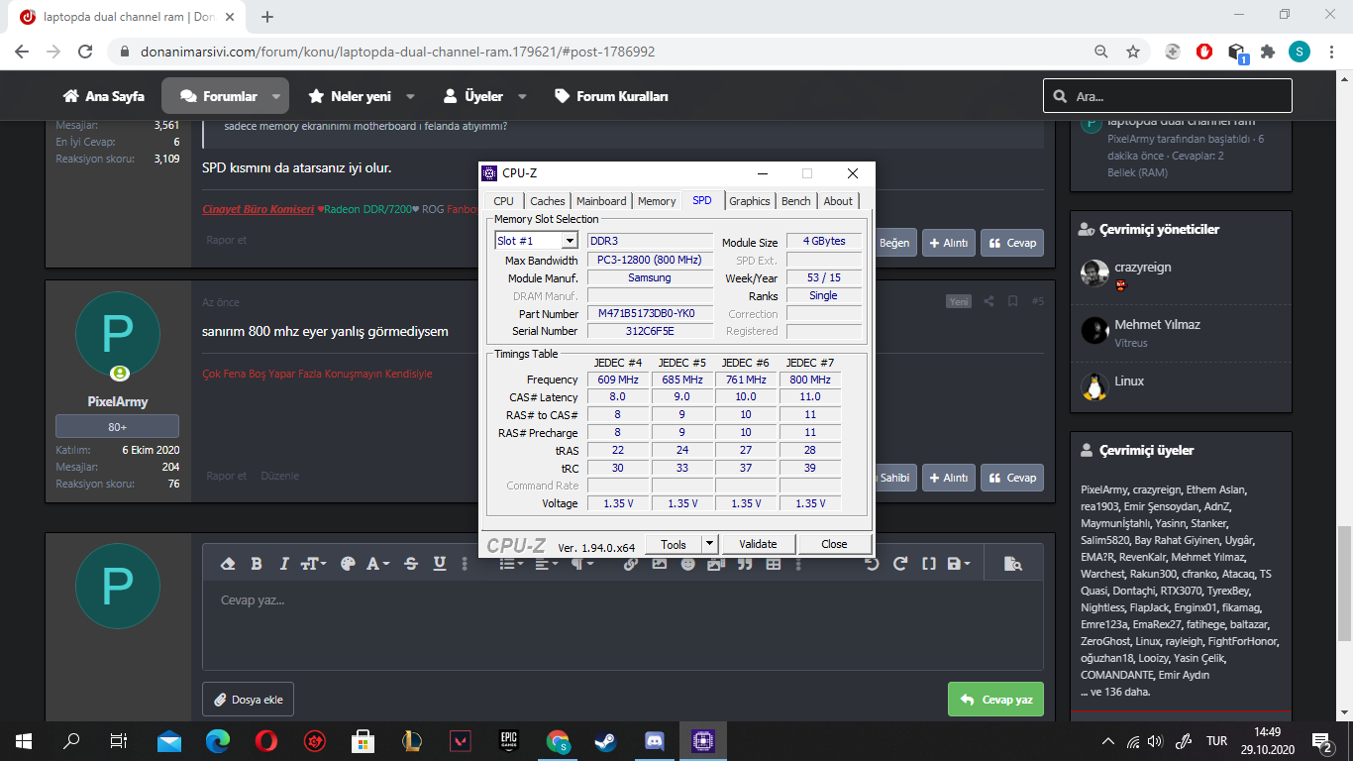Click the Düzenle link under PixelArmy's post
Viewport: 1353px width, 761px height.
point(279,476)
